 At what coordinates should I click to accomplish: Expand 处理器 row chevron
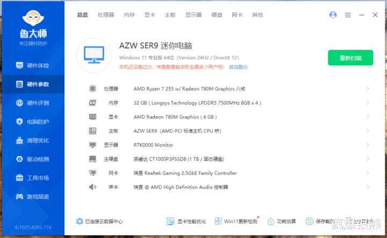[368, 88]
